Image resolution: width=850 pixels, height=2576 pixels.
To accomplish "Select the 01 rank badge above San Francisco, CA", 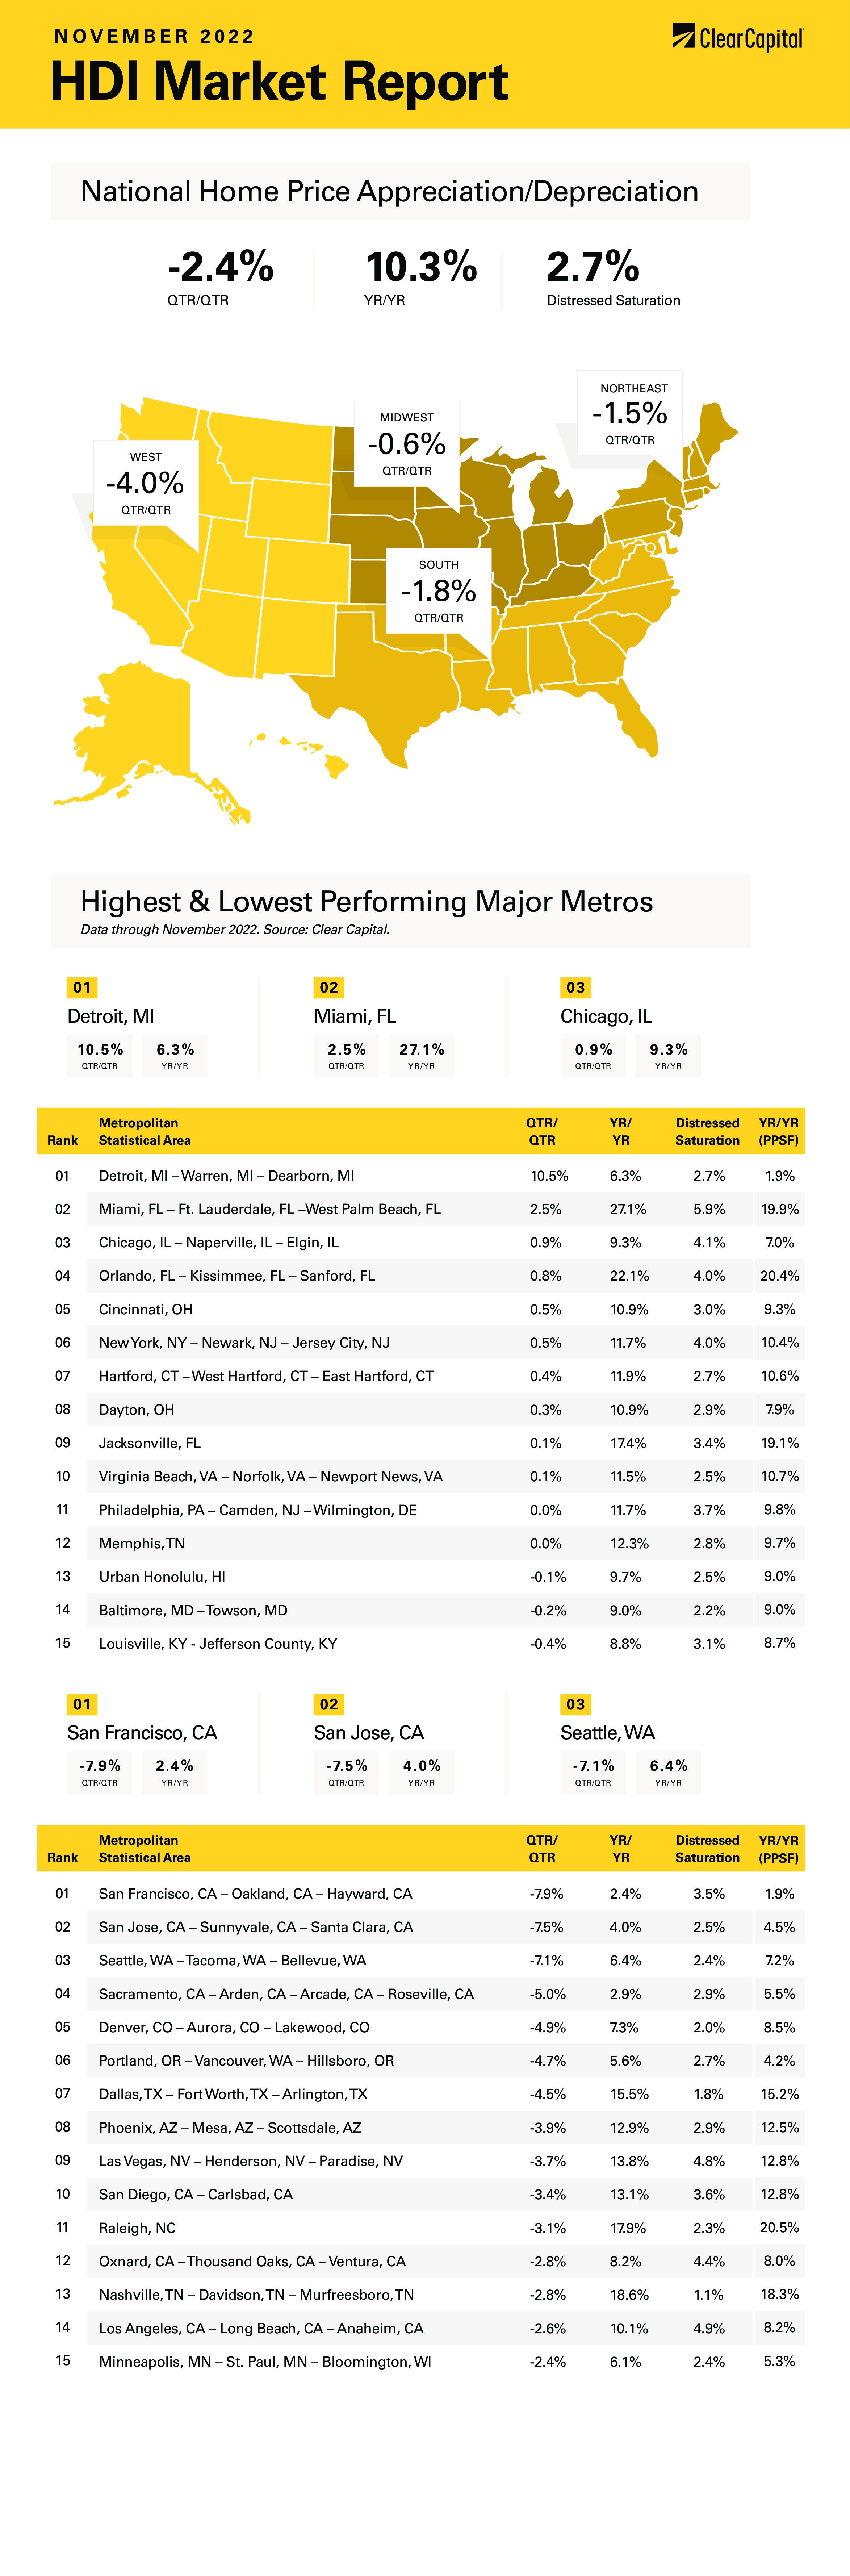I will 82,1704.
